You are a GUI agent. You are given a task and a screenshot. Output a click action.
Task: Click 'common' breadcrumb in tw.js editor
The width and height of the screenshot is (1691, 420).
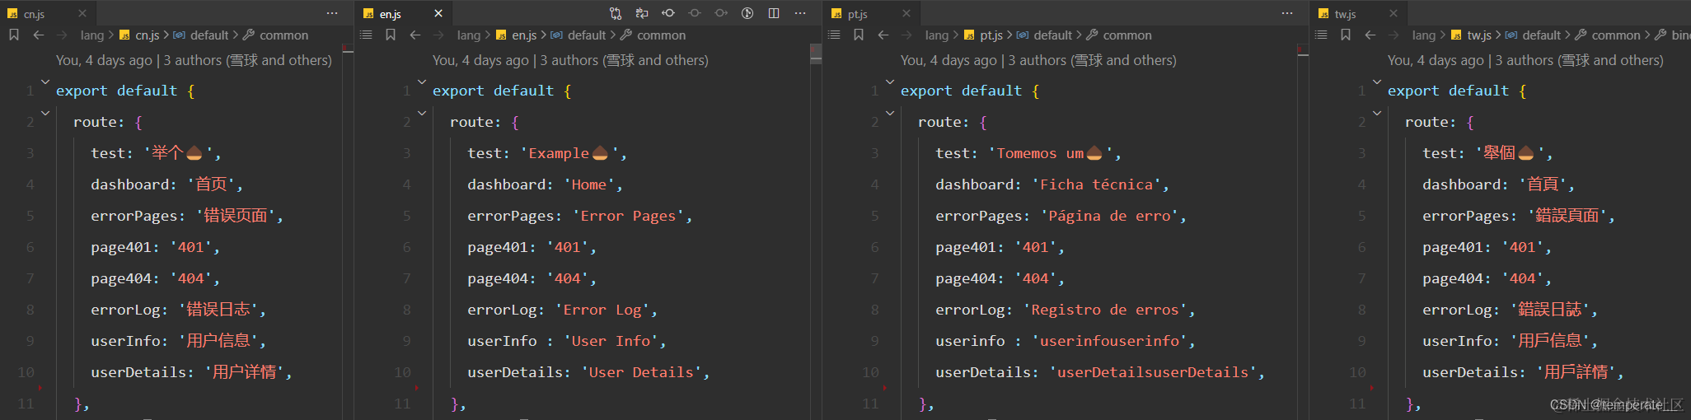1616,35
